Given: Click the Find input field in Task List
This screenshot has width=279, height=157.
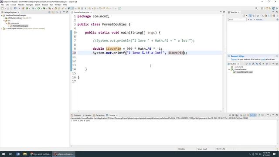Looking at the screenshot, I should click(x=237, y=20).
